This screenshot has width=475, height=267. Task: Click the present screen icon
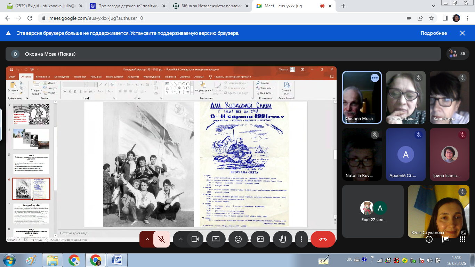point(216,239)
